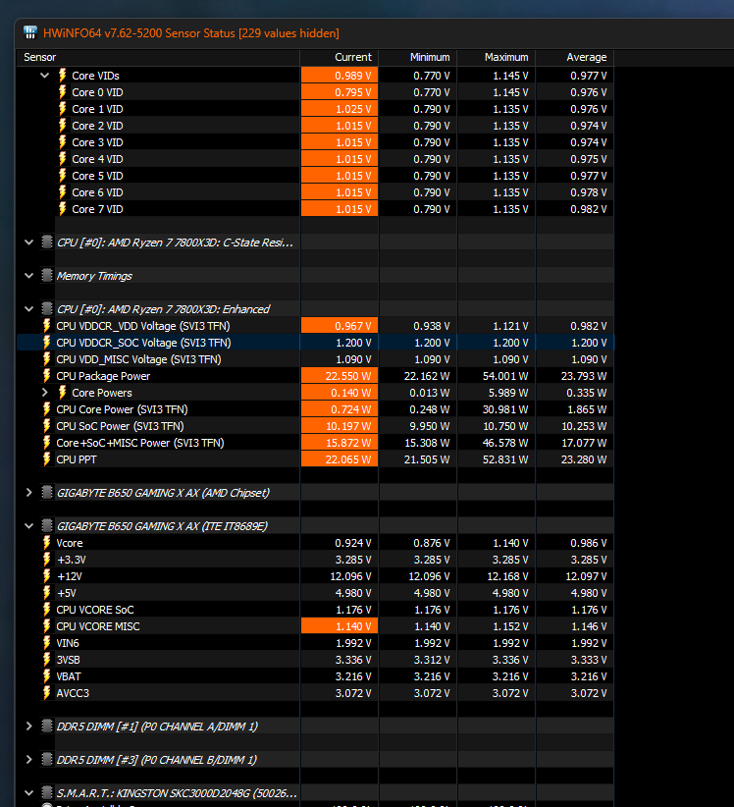
Task: Click the chip icon for 7800X3D Enhanced group
Action: pyautogui.click(x=47, y=309)
